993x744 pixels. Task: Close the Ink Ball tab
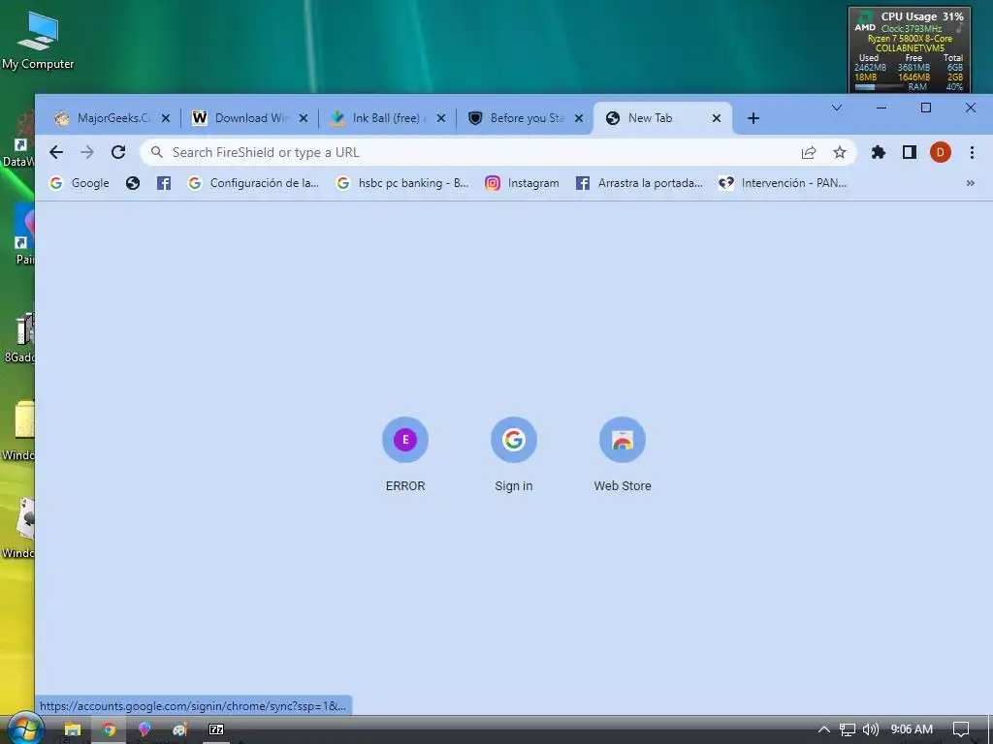(x=441, y=118)
